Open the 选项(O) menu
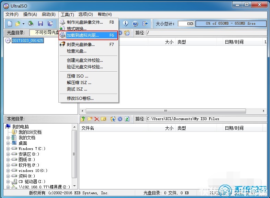Image resolution: width=270 pixels, height=198 pixels. click(x=85, y=14)
